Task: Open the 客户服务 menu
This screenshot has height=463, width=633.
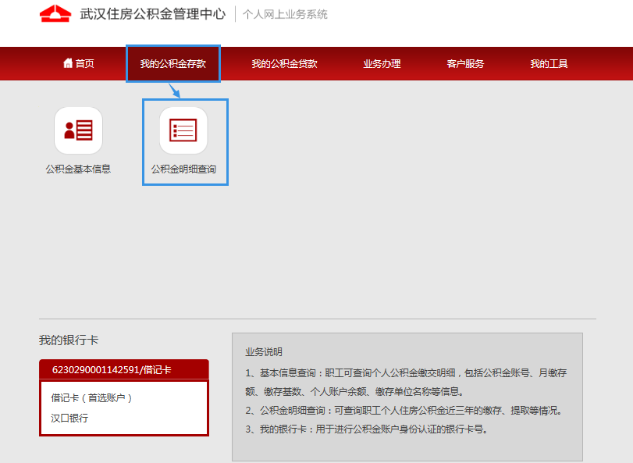Action: (x=465, y=64)
